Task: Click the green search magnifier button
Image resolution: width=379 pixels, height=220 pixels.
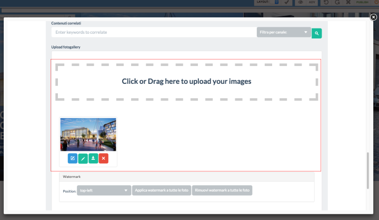Action: (x=316, y=33)
